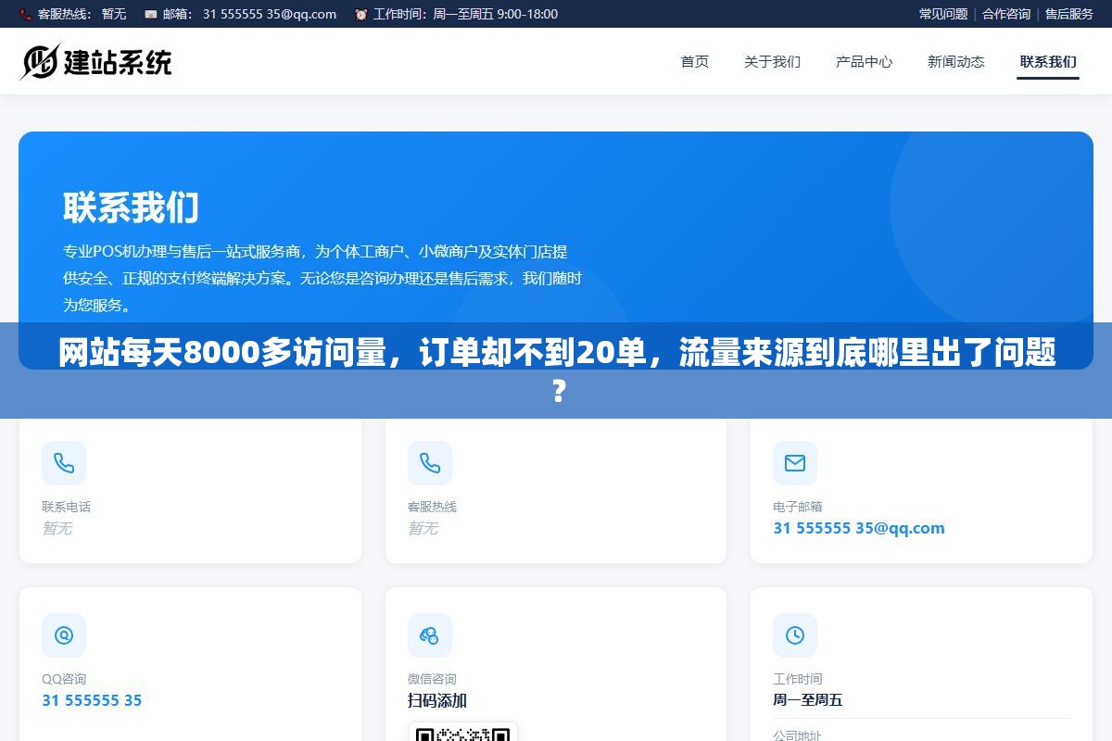Select the 联系我们 navigation tab

click(1048, 62)
